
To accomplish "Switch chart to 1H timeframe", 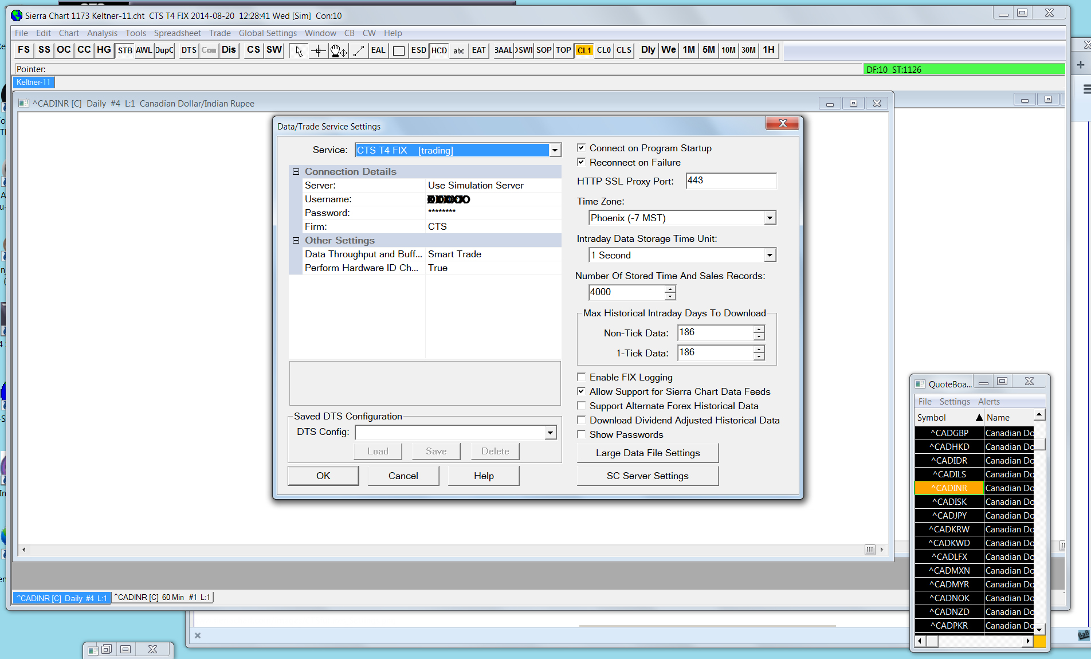I will point(768,50).
